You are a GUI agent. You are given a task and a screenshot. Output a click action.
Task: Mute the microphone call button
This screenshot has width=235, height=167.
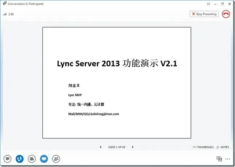20,159
